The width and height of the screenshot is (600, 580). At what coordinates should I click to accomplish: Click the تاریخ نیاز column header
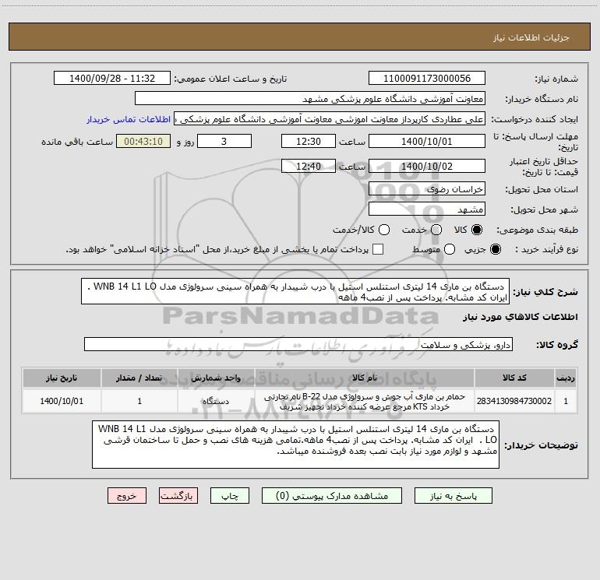point(62,378)
